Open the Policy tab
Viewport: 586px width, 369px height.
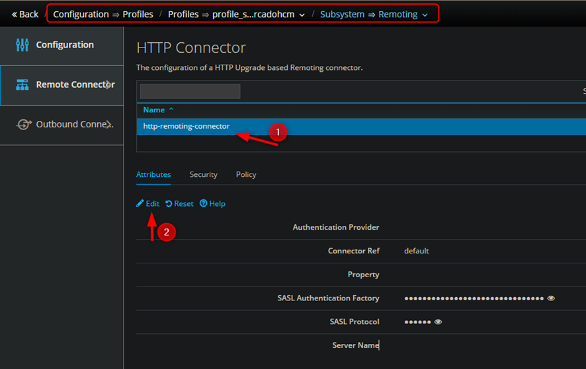[246, 174]
